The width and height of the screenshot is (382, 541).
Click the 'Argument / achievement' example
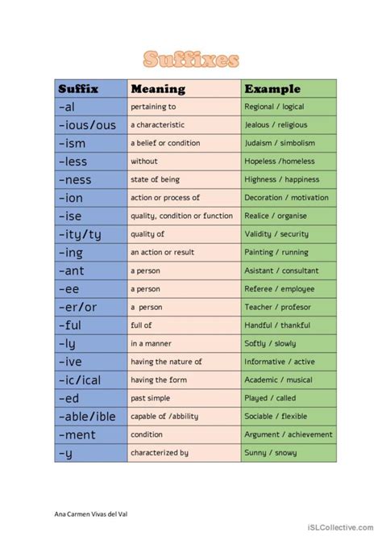(x=289, y=434)
